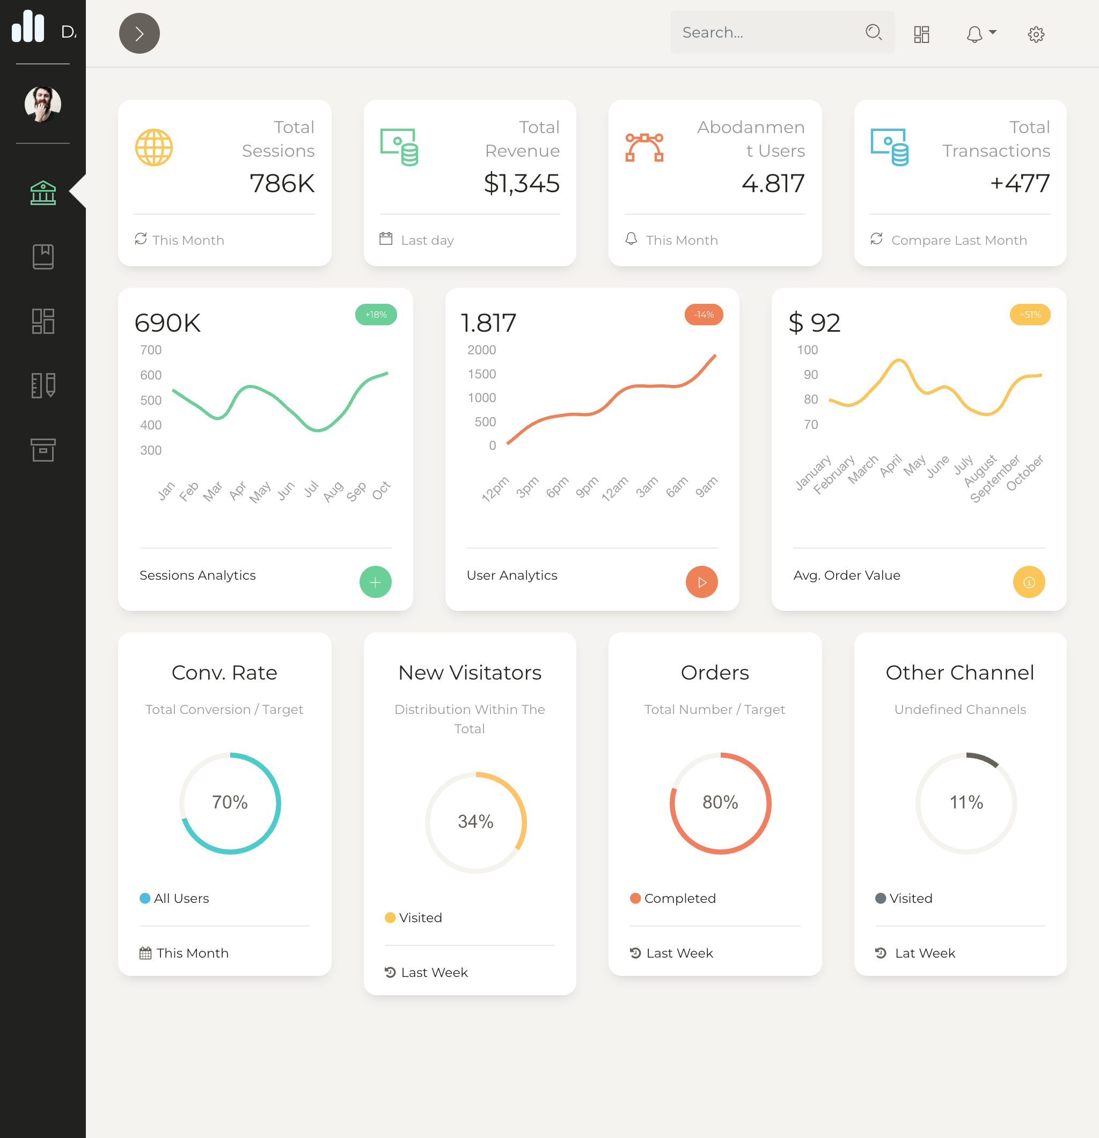Click the user avatar photo
This screenshot has height=1138, width=1099.
click(x=43, y=104)
